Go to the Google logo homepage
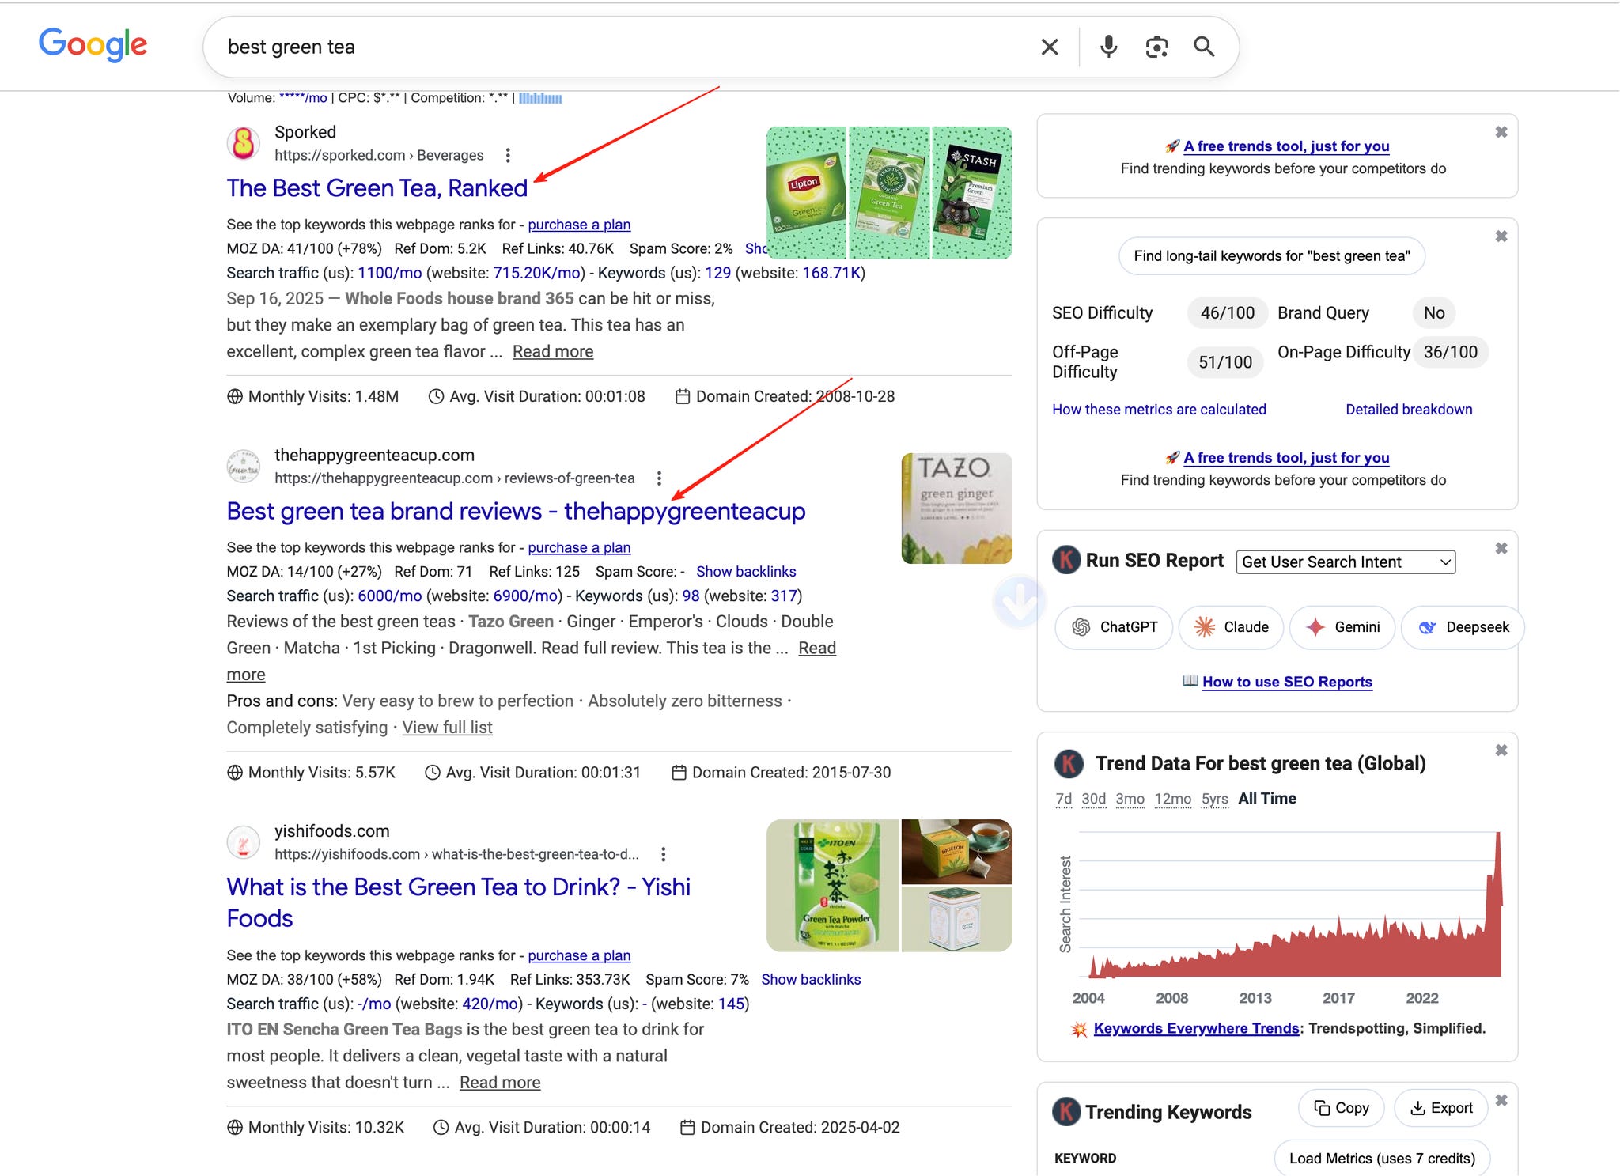The width and height of the screenshot is (1620, 1176). 93,45
